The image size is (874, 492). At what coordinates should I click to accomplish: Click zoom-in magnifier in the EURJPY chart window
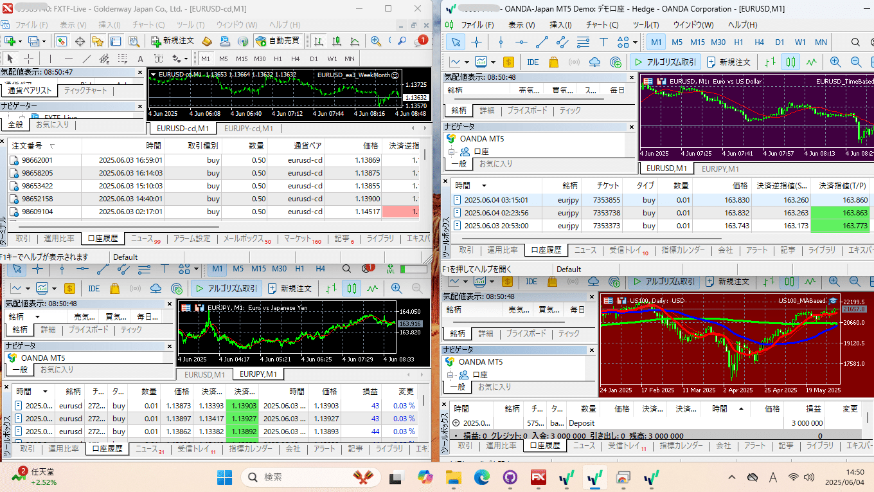[x=397, y=288]
